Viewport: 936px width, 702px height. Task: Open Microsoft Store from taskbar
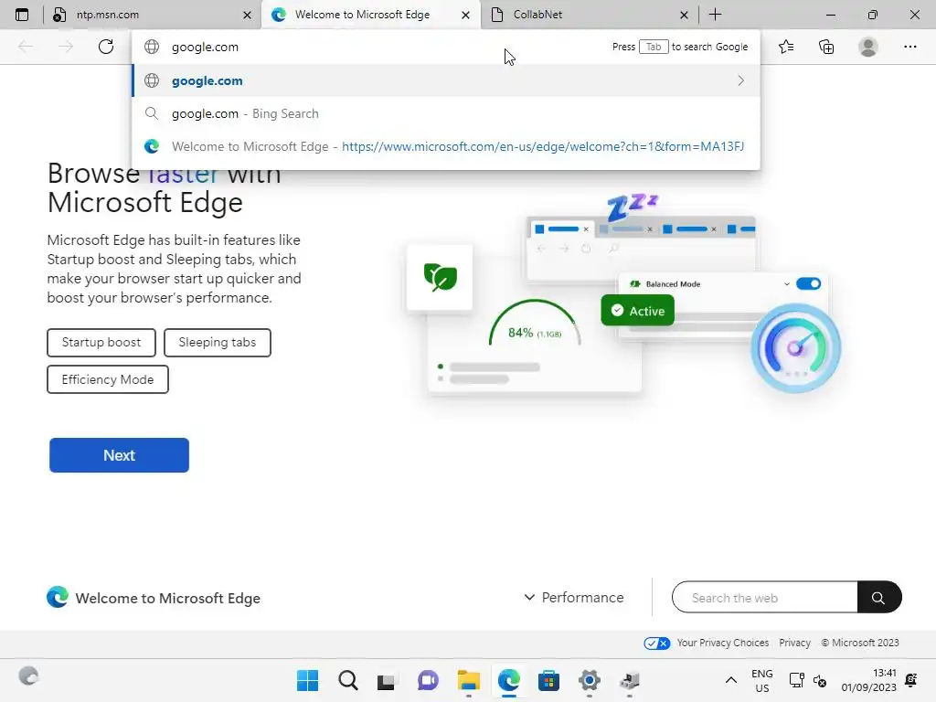coord(548,680)
